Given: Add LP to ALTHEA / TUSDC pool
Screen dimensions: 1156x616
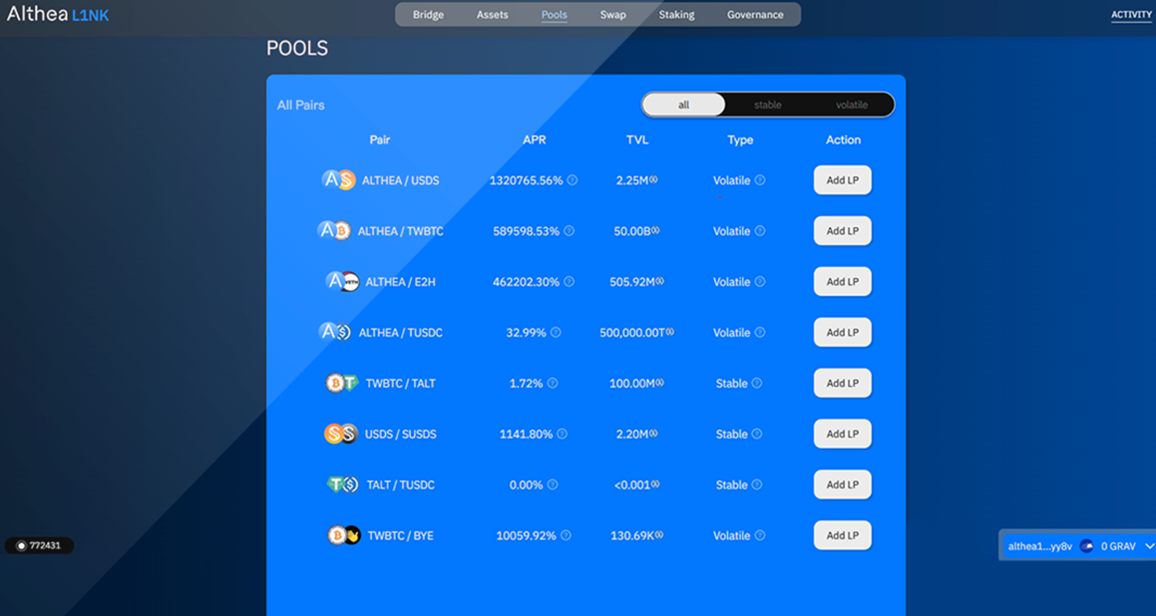Looking at the screenshot, I should [x=843, y=332].
